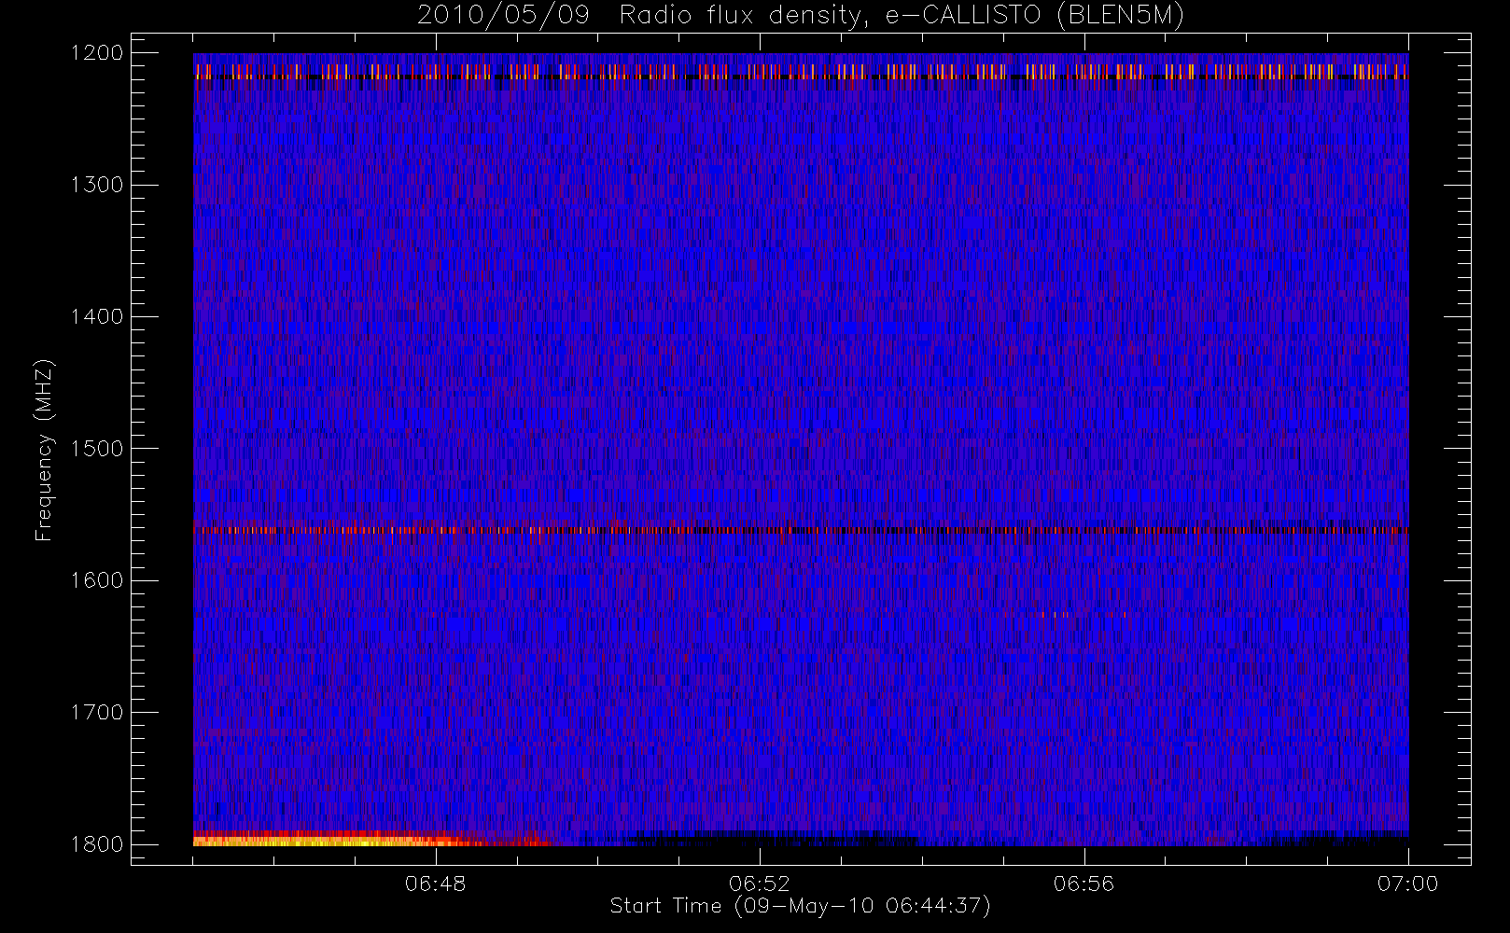1510x933 pixels.
Task: Click the Frequency (MHZ) axis title
Action: coord(44,450)
